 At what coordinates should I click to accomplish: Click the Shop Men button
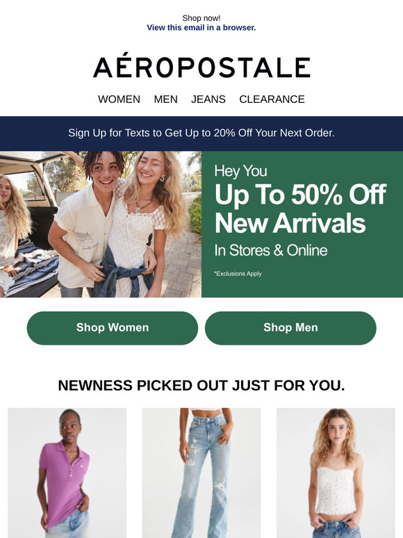coord(290,327)
